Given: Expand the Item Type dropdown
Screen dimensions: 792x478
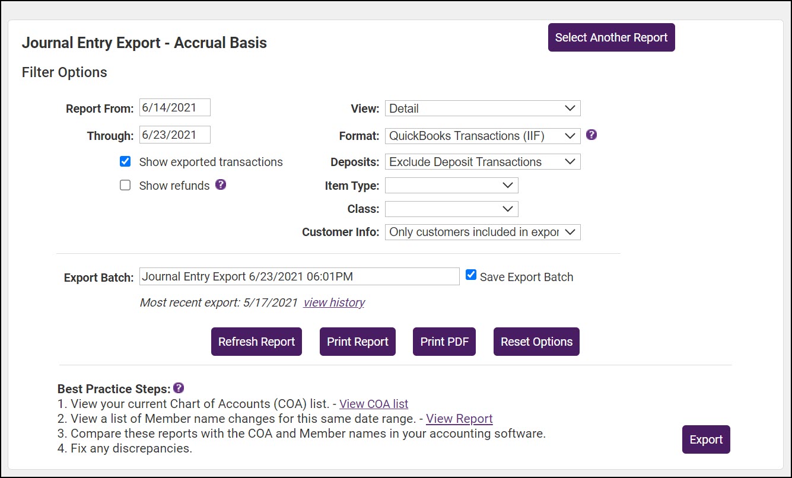Looking at the screenshot, I should 451,186.
